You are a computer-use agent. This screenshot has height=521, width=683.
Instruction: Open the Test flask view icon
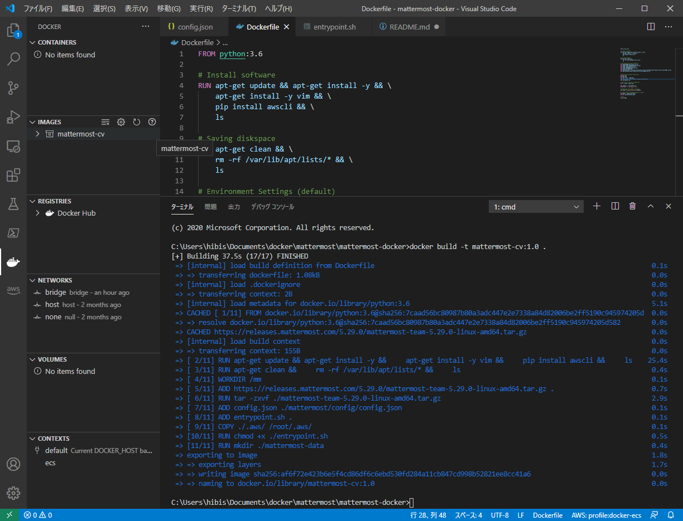click(x=13, y=204)
